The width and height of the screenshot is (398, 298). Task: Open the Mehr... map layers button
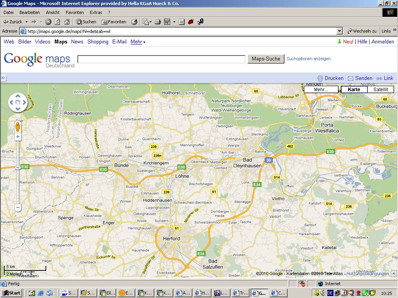point(321,90)
